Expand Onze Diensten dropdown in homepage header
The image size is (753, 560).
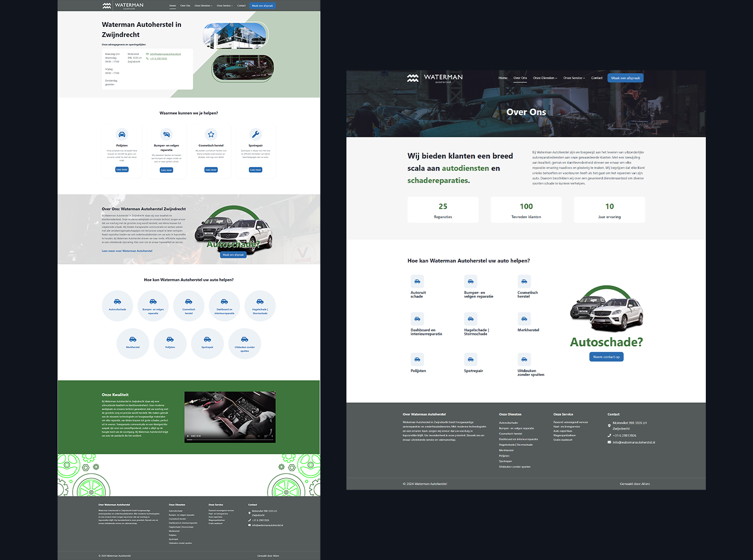[x=203, y=6]
